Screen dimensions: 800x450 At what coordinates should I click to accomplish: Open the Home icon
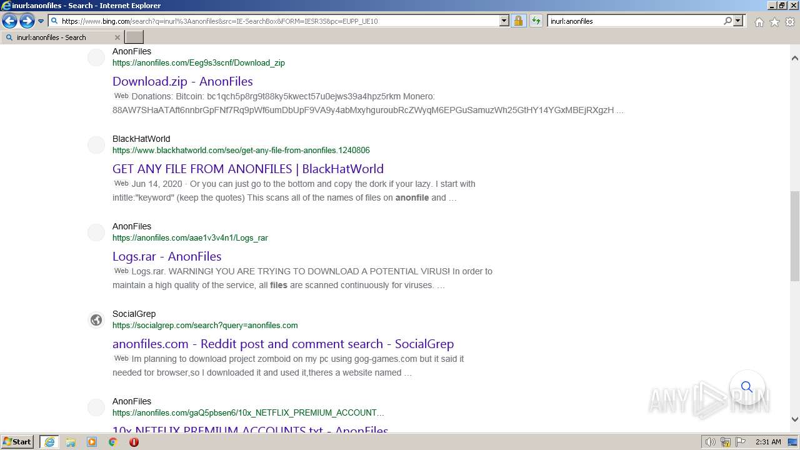pos(759,22)
